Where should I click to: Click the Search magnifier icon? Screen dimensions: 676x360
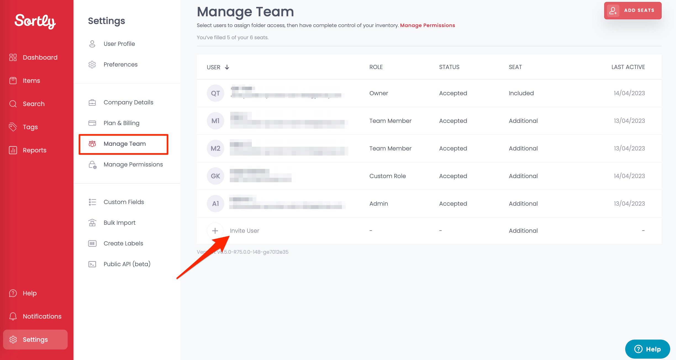13,104
